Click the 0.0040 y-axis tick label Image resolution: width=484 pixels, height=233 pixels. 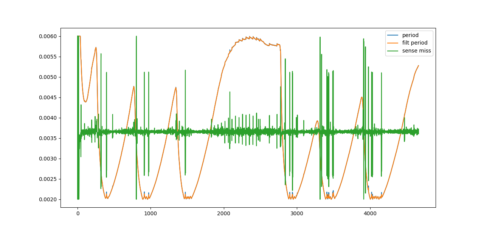click(48, 118)
